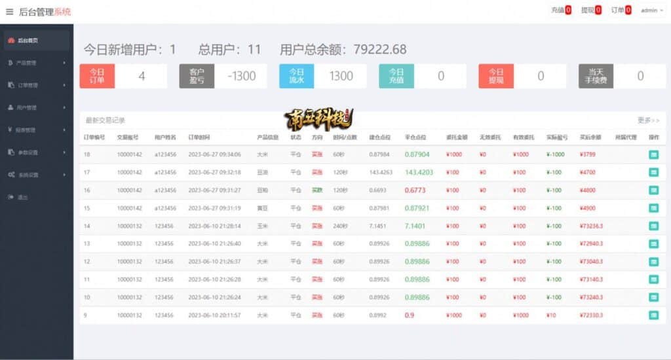Follow the 更多>> link
This screenshot has height=360, width=671.
pyautogui.click(x=648, y=120)
